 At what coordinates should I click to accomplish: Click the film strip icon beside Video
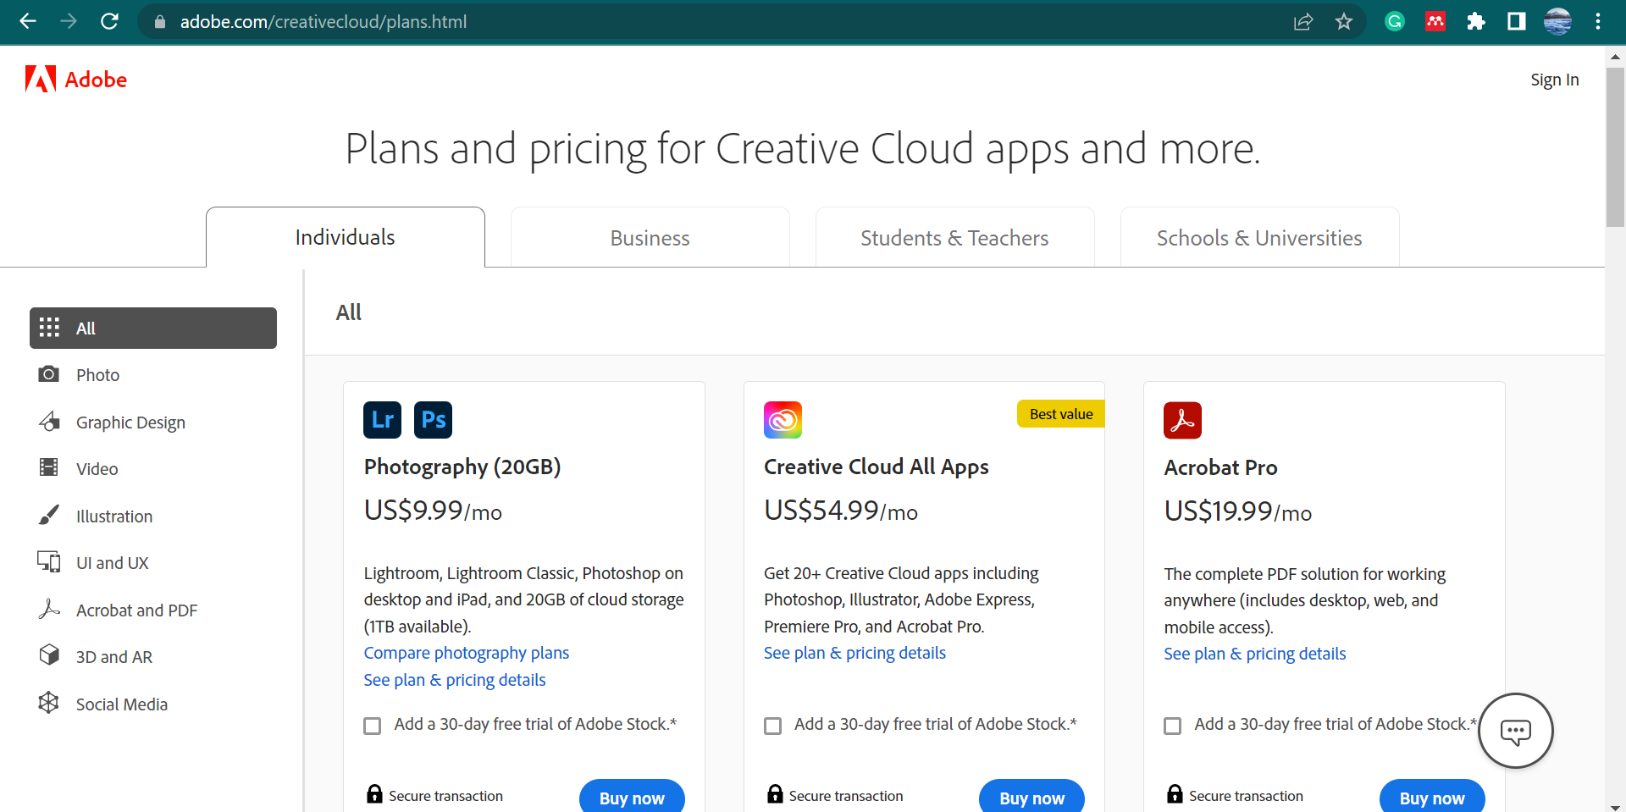tap(49, 467)
